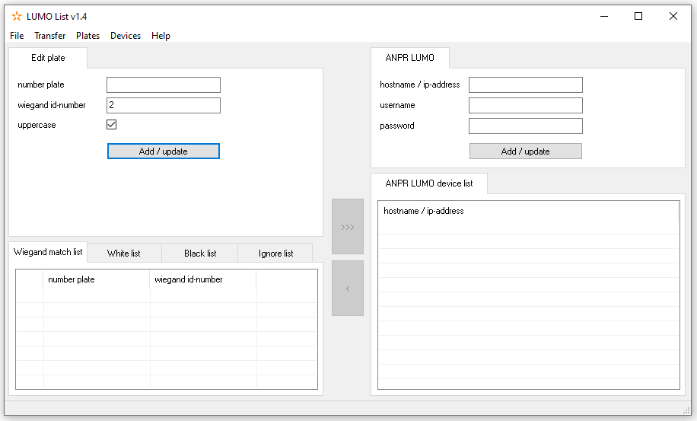697x421 pixels.
Task: Click the < transfer back button
Action: pyautogui.click(x=348, y=289)
